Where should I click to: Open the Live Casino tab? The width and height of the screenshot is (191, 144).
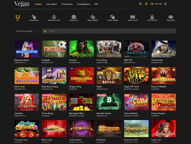(51, 4)
